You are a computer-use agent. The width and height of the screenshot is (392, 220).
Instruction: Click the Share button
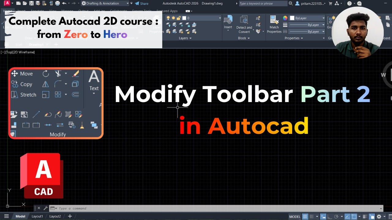click(141, 3)
